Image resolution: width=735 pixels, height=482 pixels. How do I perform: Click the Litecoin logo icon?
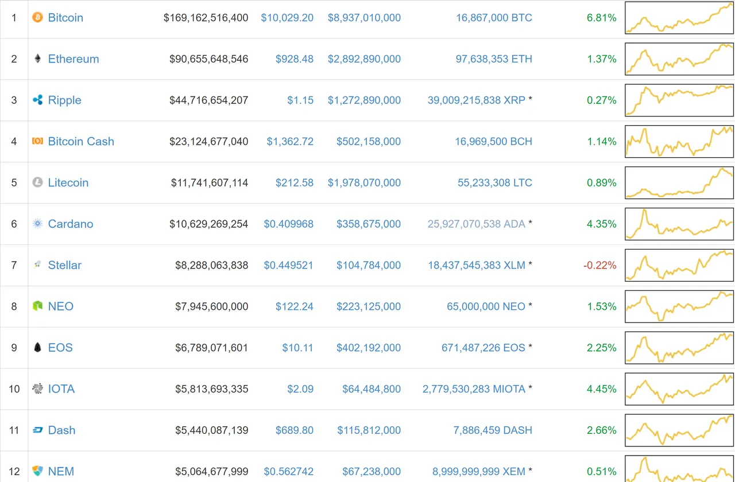point(37,182)
